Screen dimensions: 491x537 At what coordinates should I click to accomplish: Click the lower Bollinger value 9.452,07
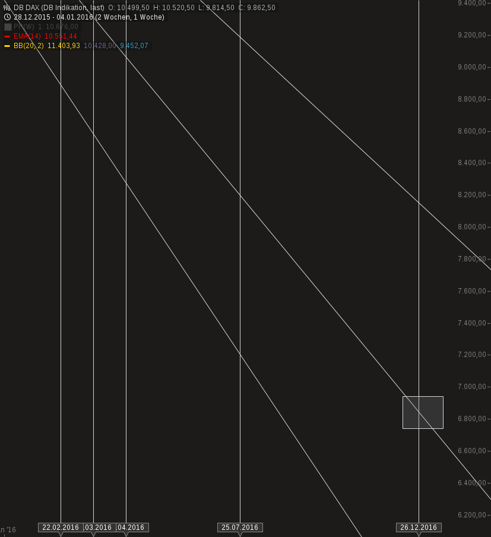click(x=134, y=46)
